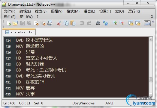Zoom in with the magnifier plus icon

(x=115, y=23)
